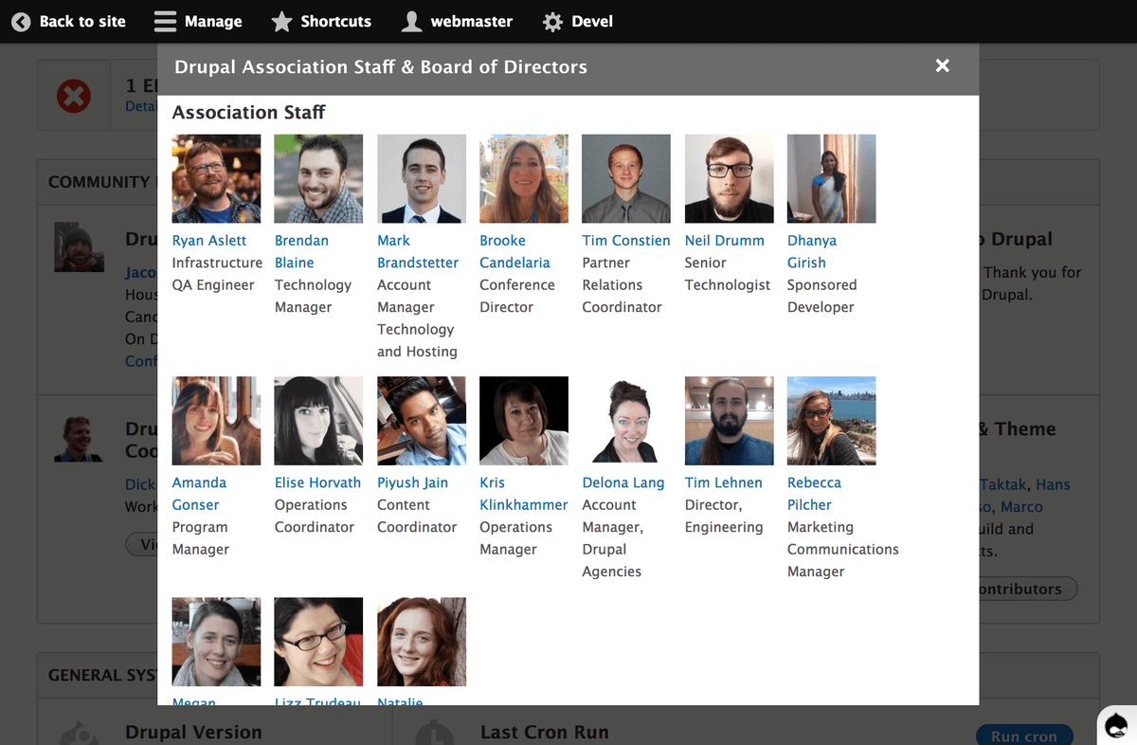Open Tim Constien's profile link
1137x745 pixels.
coord(626,241)
